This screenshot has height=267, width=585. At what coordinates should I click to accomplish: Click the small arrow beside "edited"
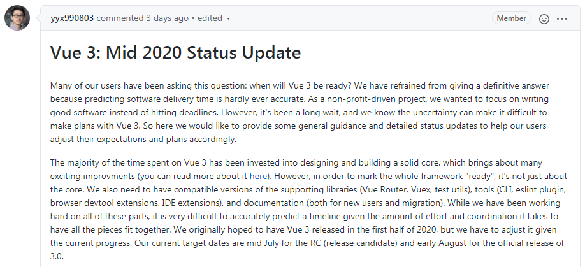coord(228,18)
